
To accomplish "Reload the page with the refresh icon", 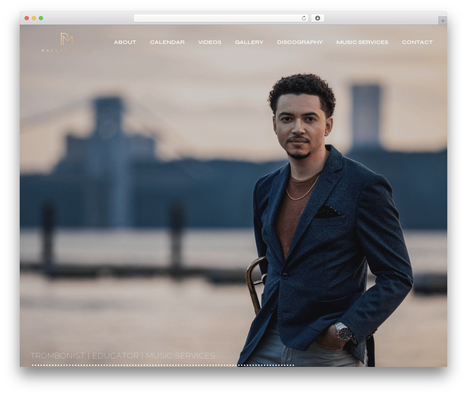I will click(x=304, y=18).
